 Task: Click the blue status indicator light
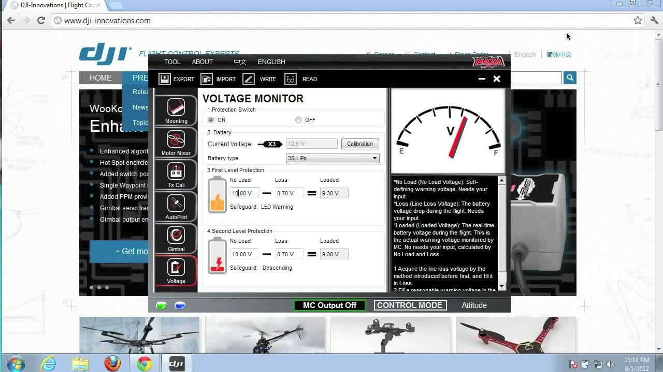coord(180,305)
